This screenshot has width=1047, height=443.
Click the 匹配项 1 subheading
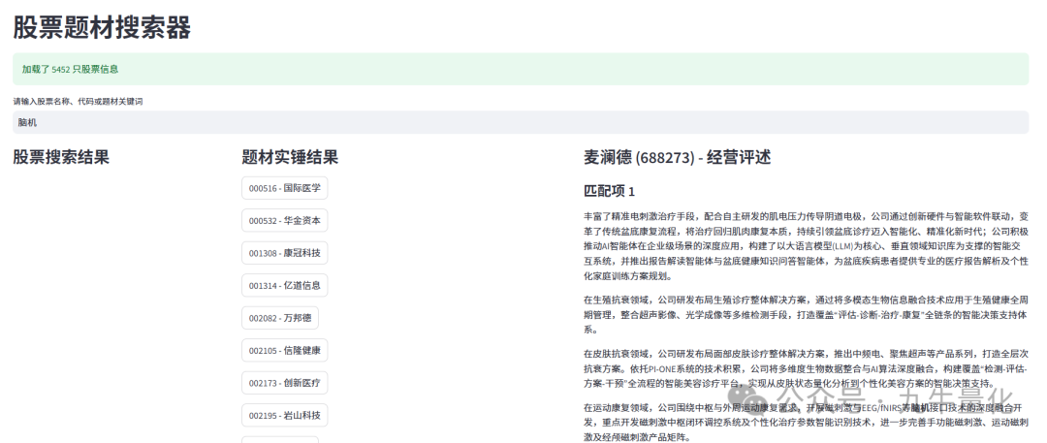pyautogui.click(x=609, y=191)
